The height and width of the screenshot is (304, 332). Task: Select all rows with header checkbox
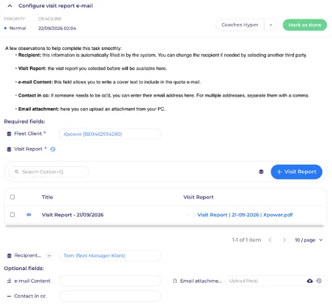13,197
